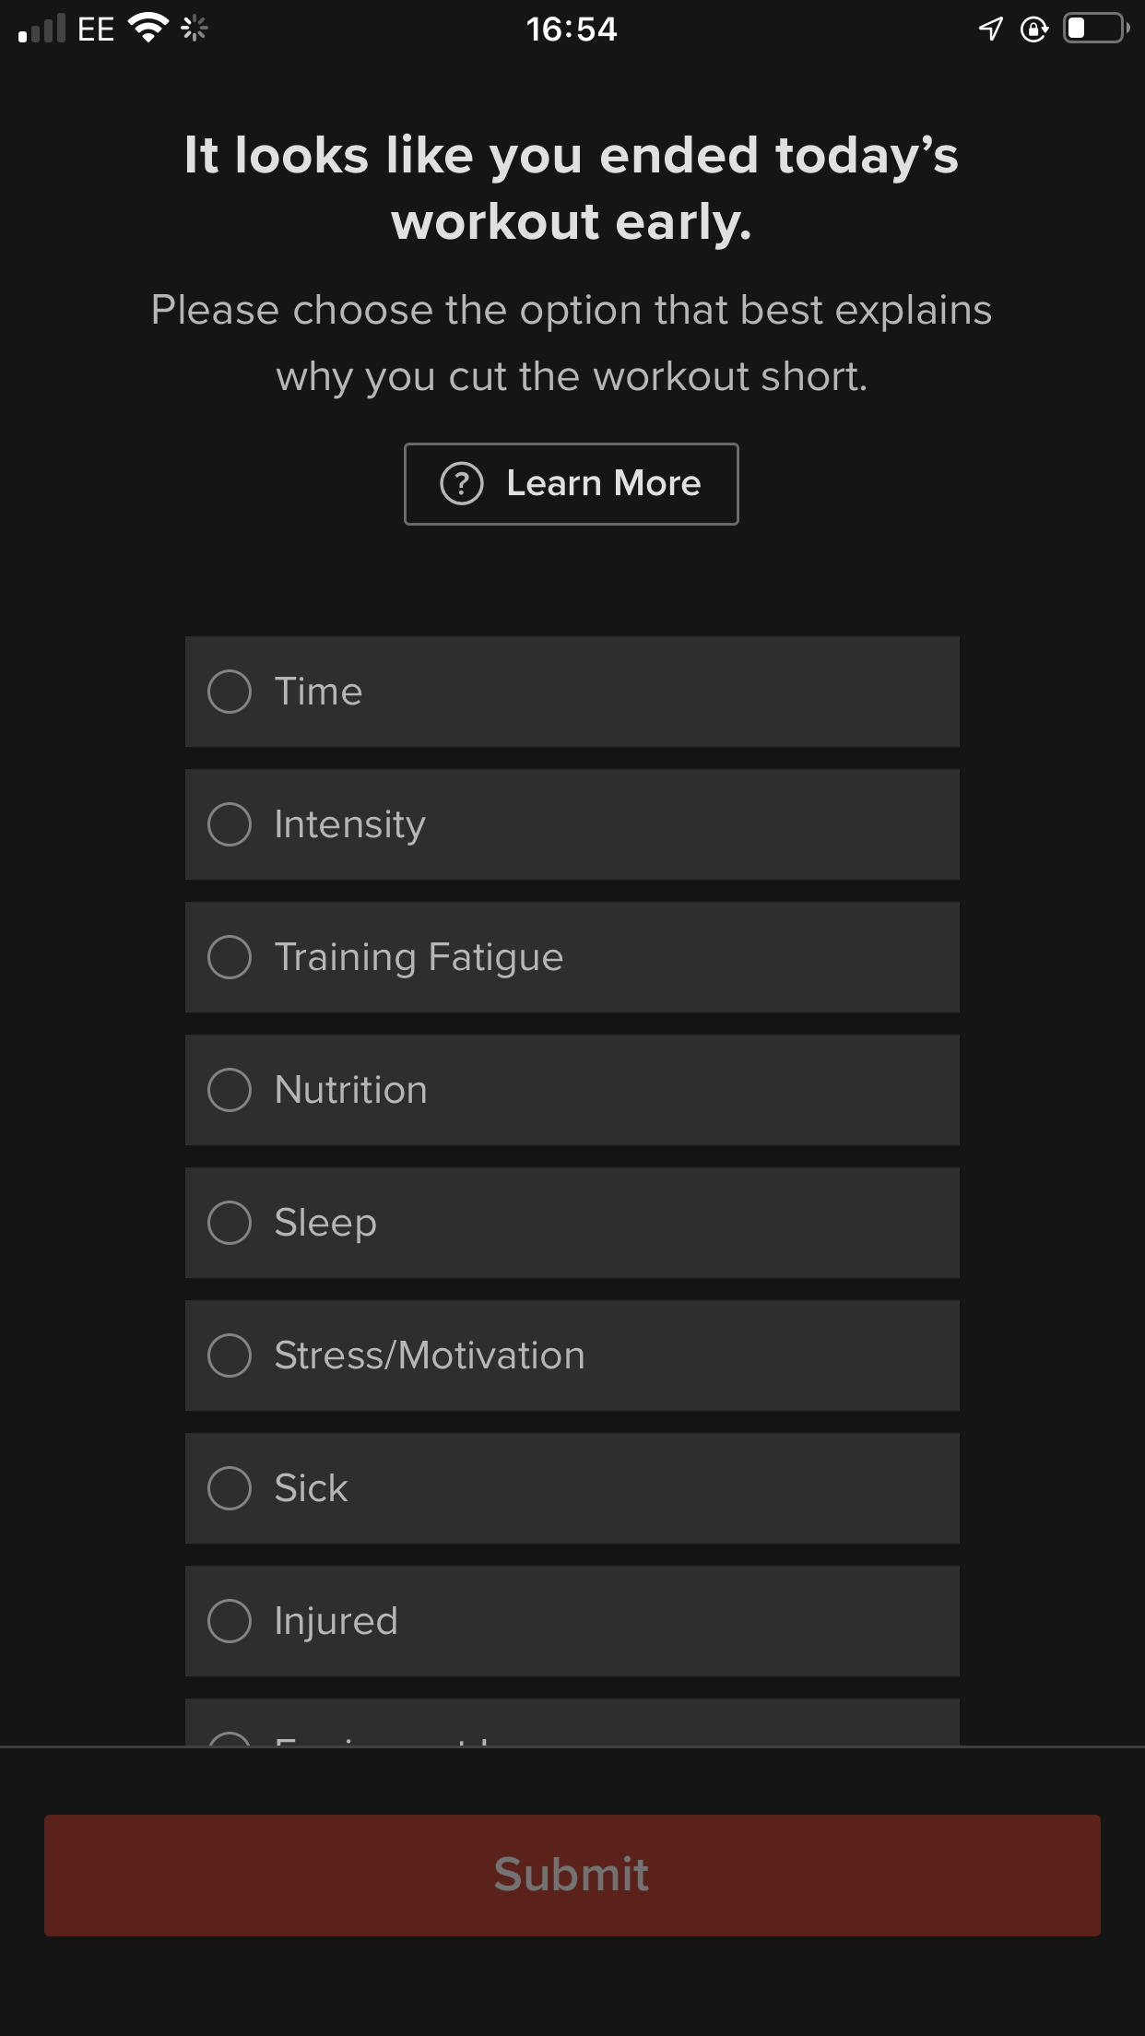Select the Intensity radio button
Viewport: 1145px width, 2036px height.
pyautogui.click(x=230, y=824)
